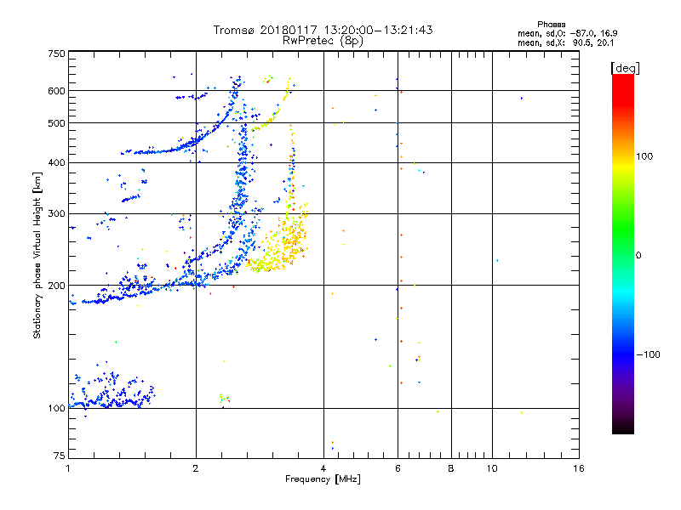Click the 'Stationary phase Virtual Height [km]' axis label
Viewport: 681px width, 510px height.
(x=37, y=255)
